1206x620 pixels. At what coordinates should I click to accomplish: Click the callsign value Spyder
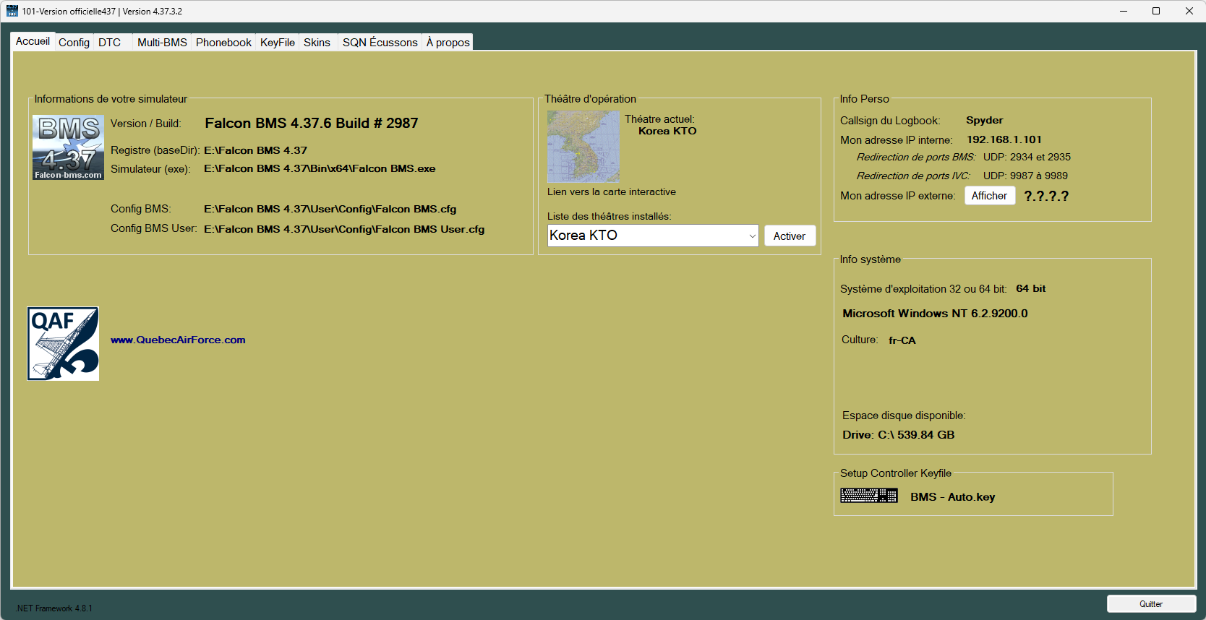tap(985, 120)
